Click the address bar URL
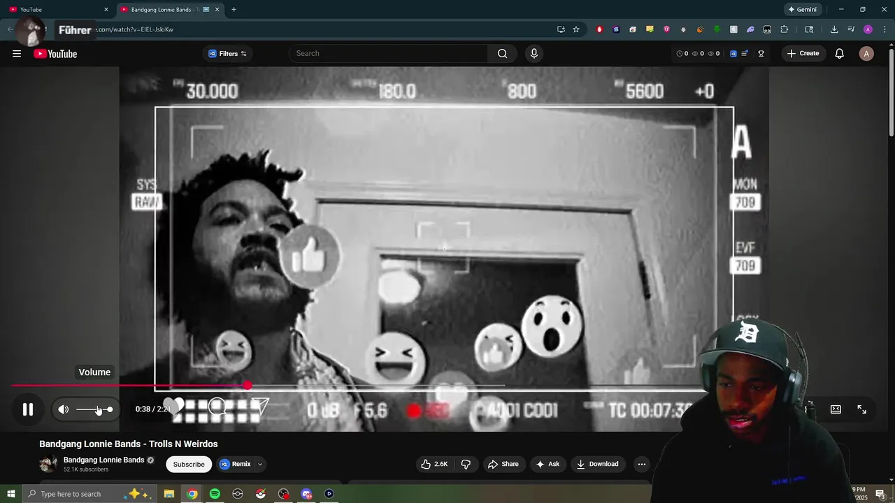Image resolution: width=895 pixels, height=503 pixels. pyautogui.click(x=133, y=29)
